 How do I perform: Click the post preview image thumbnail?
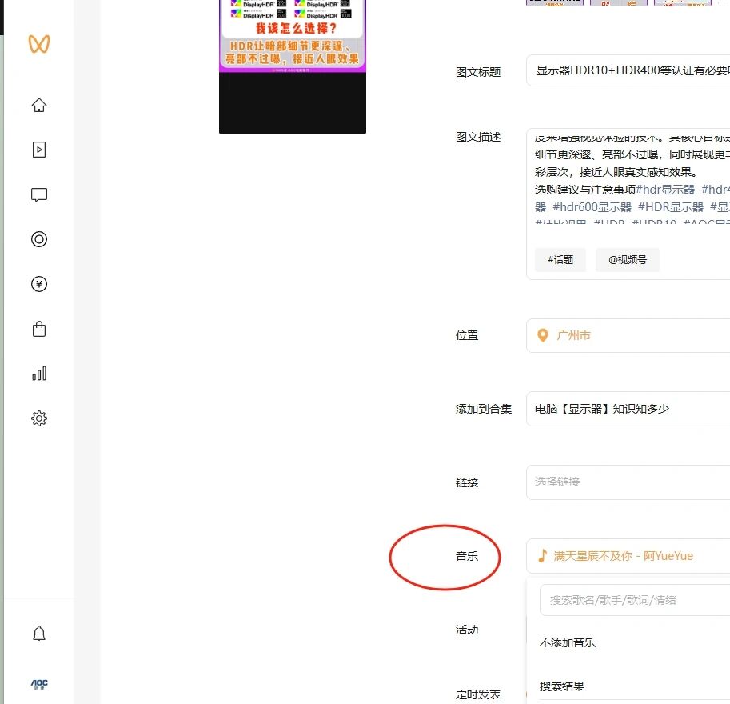(x=293, y=66)
